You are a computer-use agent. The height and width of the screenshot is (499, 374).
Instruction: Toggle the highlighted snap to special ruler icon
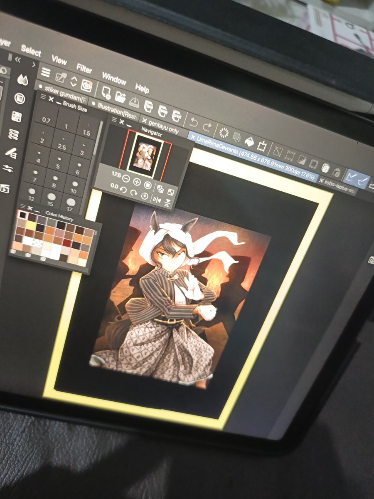[x=362, y=182]
